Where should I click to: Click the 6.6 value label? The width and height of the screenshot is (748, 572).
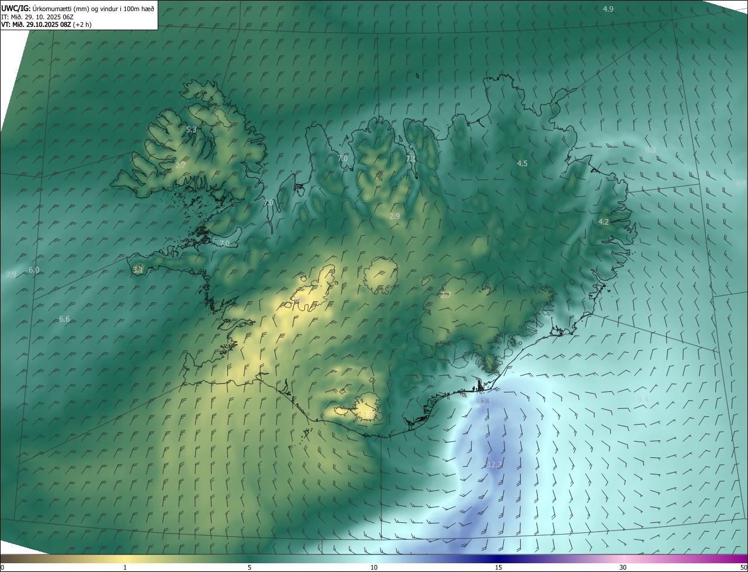(x=64, y=319)
